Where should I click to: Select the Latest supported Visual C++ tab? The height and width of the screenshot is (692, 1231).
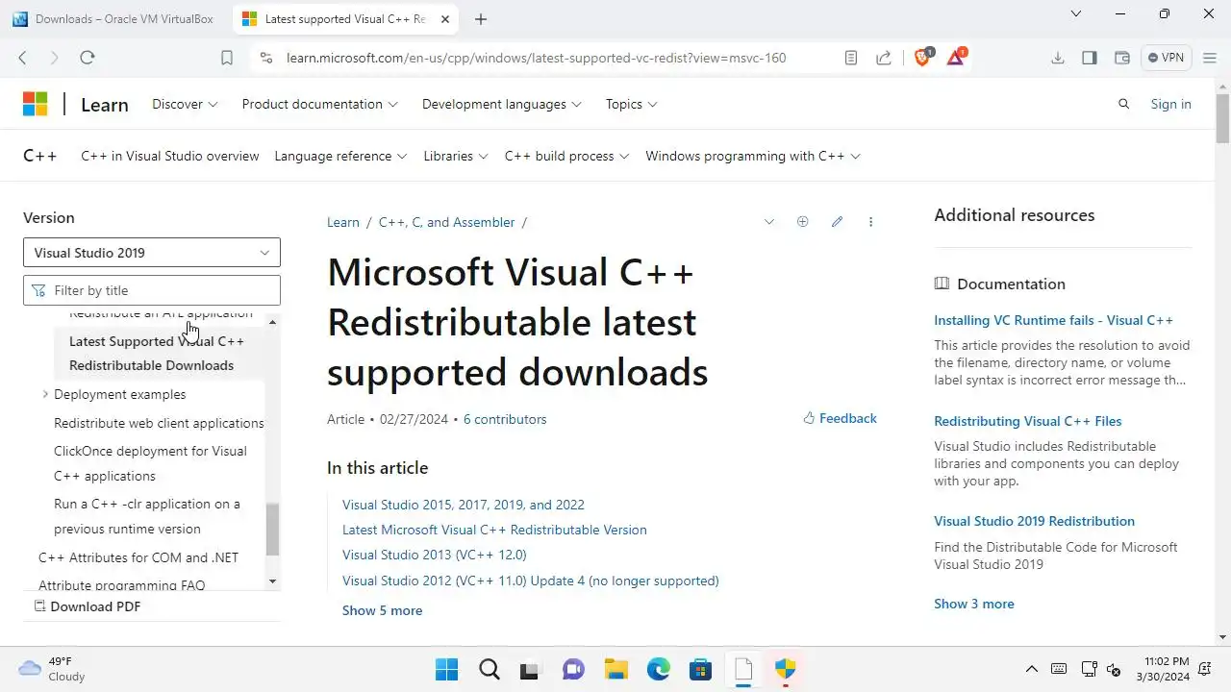(346, 19)
